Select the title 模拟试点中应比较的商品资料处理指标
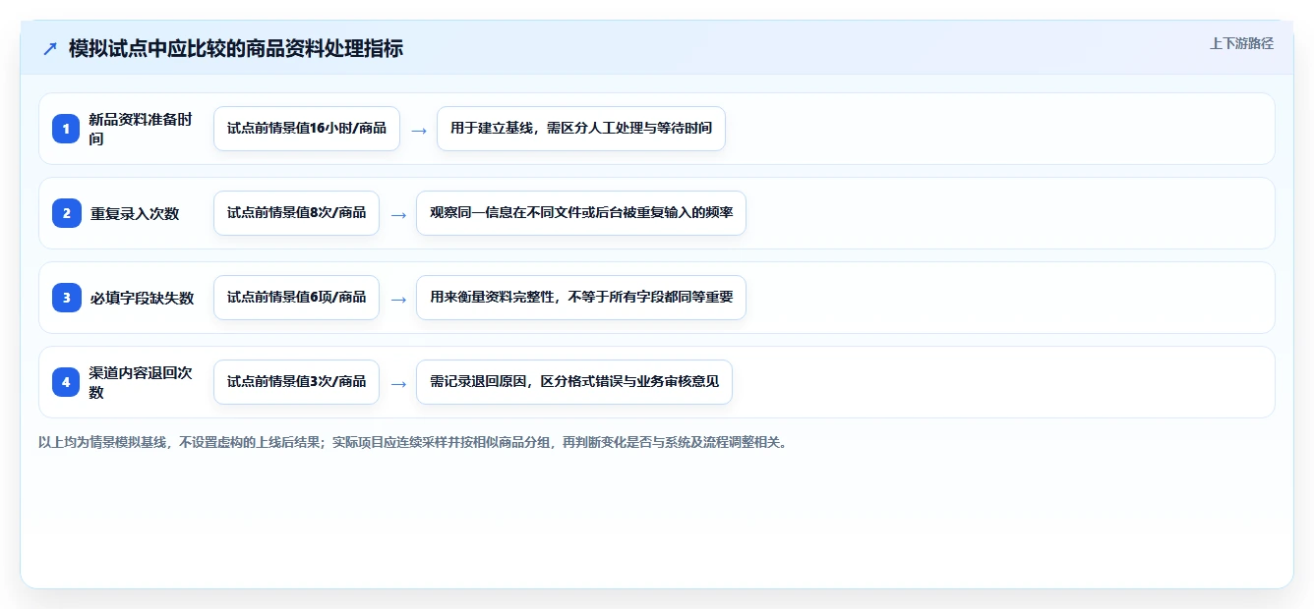 tap(236, 48)
